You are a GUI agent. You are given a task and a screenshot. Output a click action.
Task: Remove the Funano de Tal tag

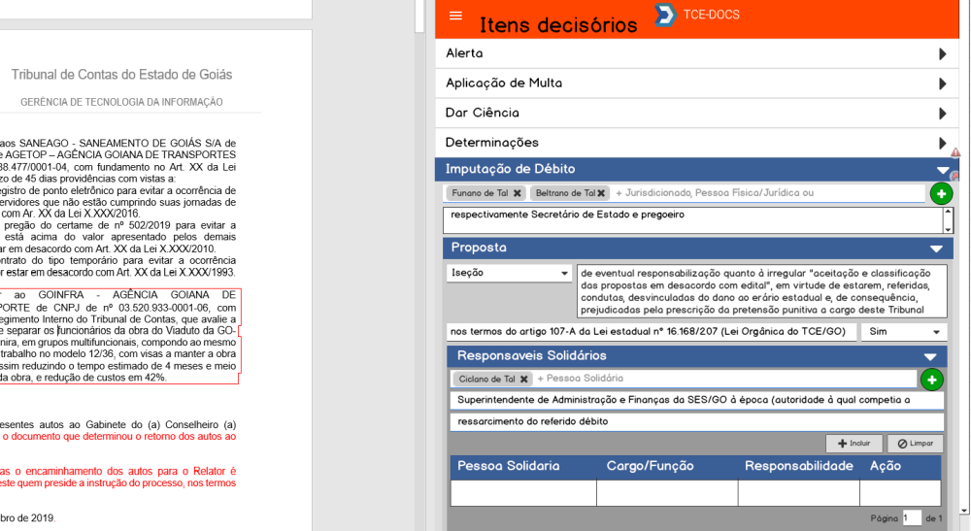tap(518, 193)
